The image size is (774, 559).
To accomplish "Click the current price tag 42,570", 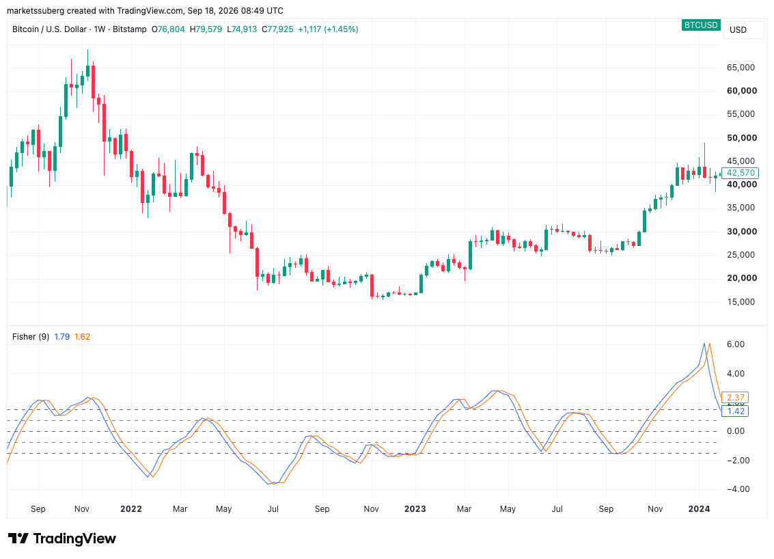I will click(x=741, y=173).
